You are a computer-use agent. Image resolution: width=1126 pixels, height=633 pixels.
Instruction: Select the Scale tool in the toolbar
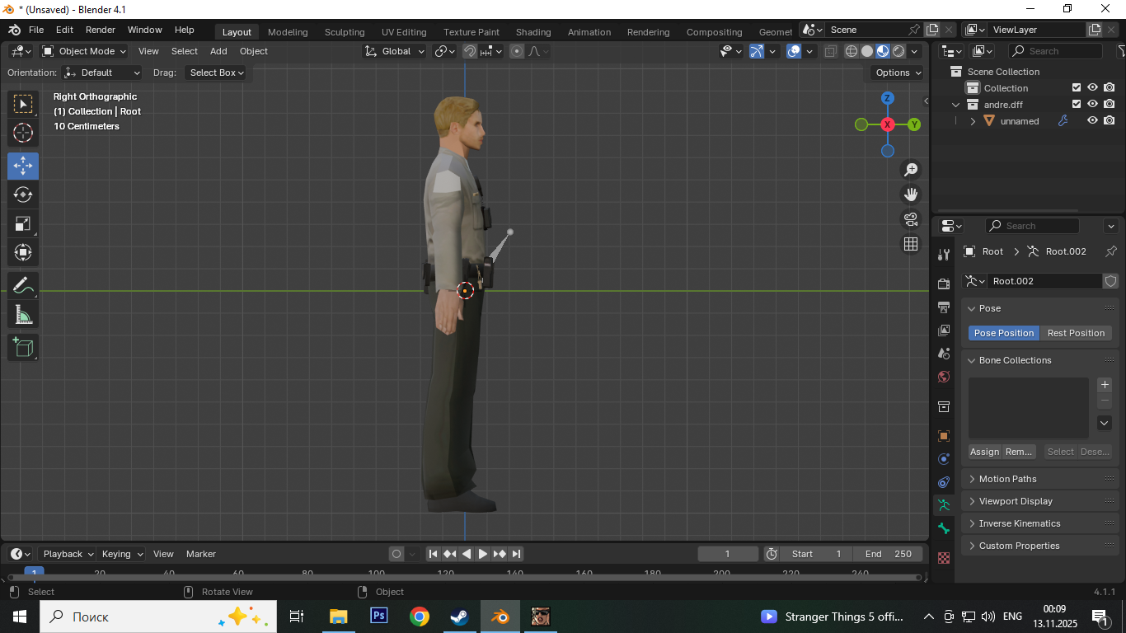pos(23,223)
